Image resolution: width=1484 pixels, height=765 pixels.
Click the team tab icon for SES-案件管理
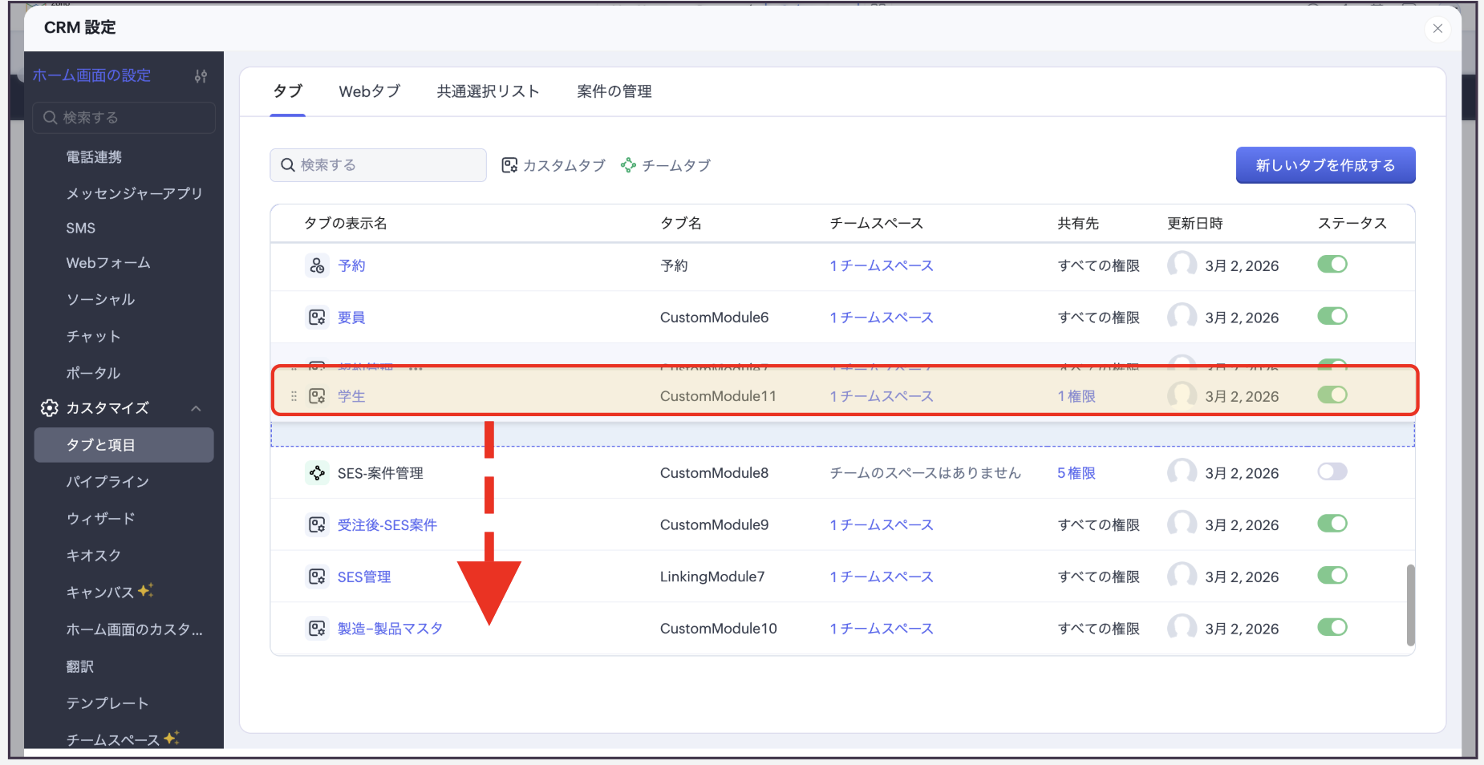tap(317, 473)
